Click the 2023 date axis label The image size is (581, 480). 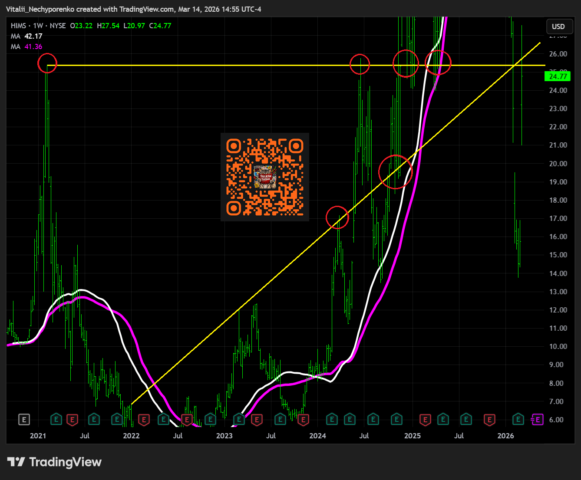tap(224, 435)
